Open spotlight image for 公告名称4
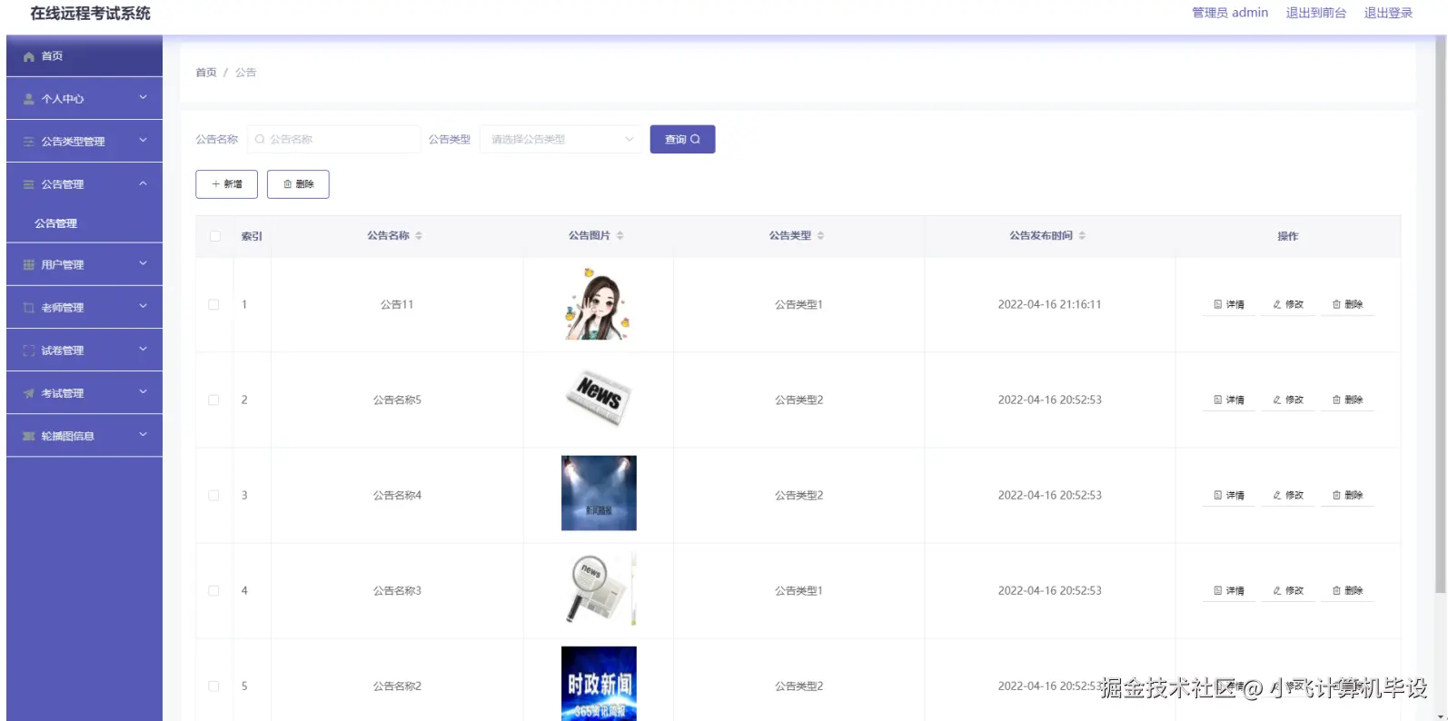Image resolution: width=1448 pixels, height=721 pixels. [x=599, y=493]
